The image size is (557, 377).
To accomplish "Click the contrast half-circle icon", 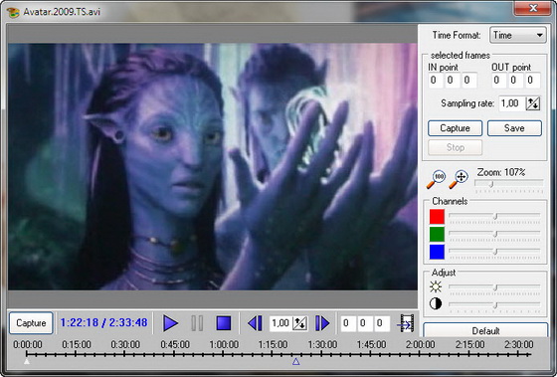I will click(x=436, y=303).
